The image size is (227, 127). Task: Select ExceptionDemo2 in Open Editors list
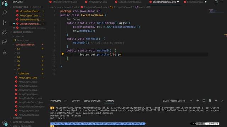[x=30, y=24]
